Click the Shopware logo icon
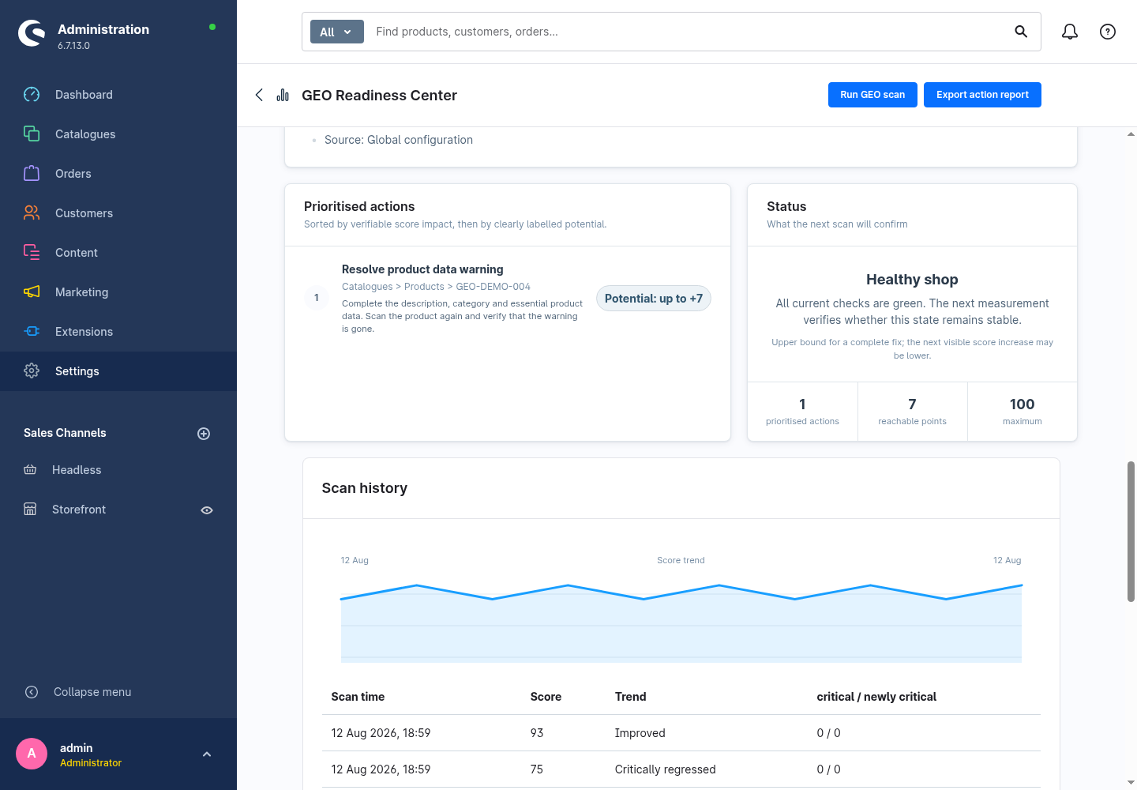 (x=32, y=33)
